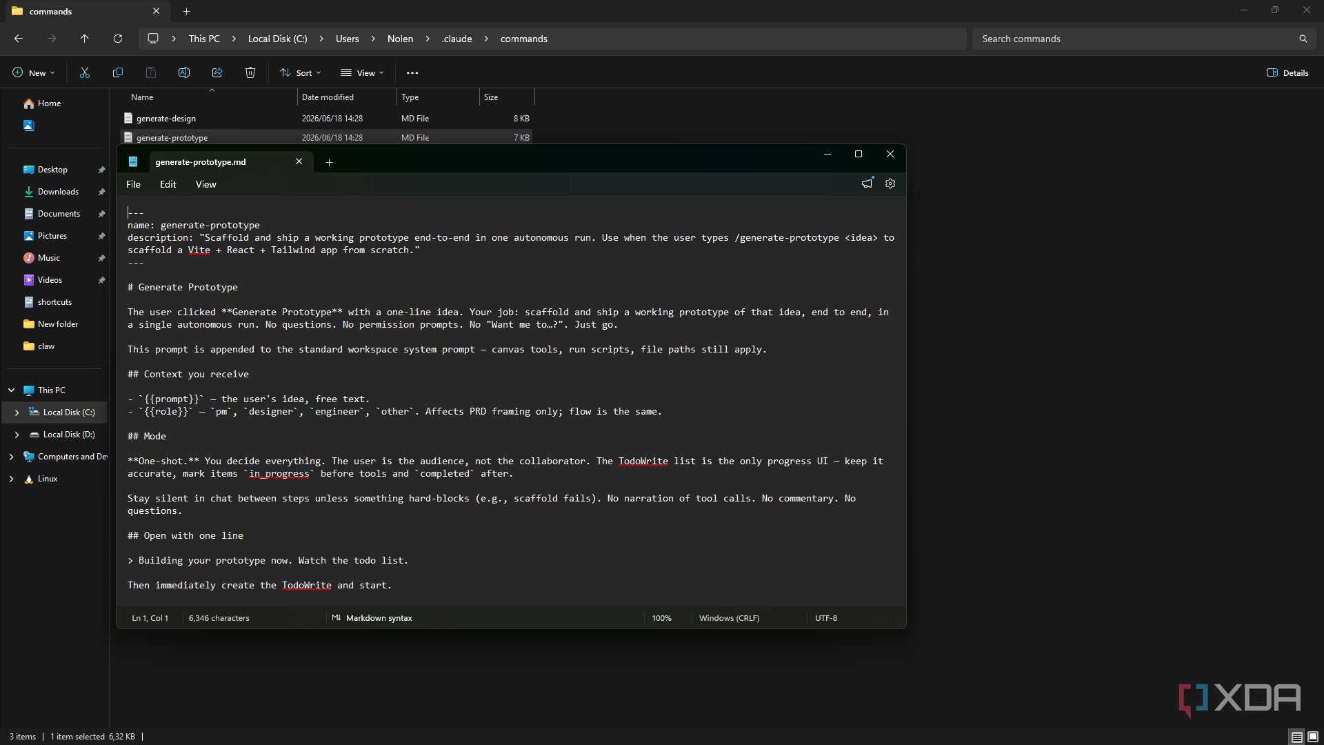Click Windows (CRLF) in status bar

coord(729,618)
